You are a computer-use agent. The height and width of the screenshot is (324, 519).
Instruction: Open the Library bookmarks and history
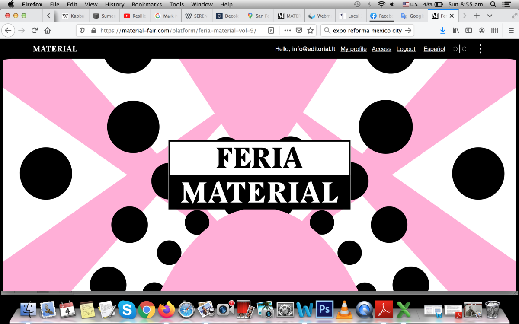point(455,31)
